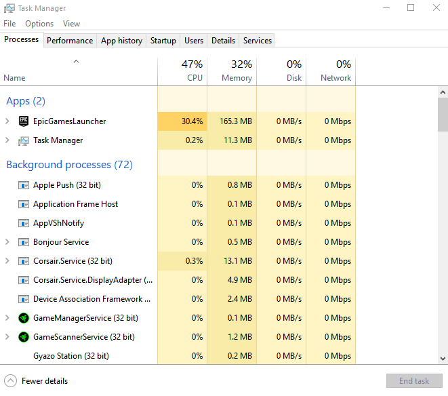Click the GameManagerService Razer icon
Image resolution: width=448 pixels, height=396 pixels.
pos(24,318)
